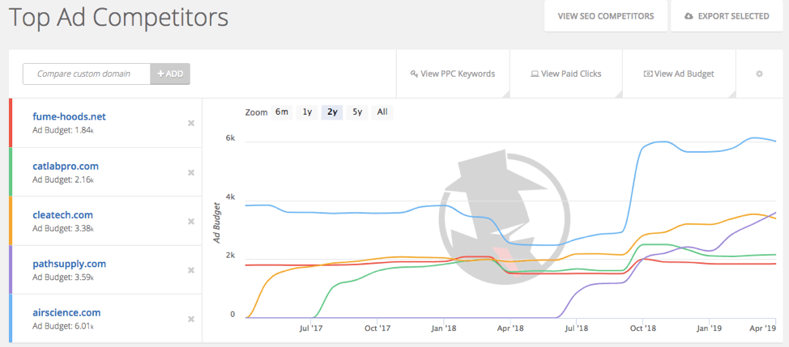
Task: Focus the Compare custom domain field
Action: tap(87, 74)
